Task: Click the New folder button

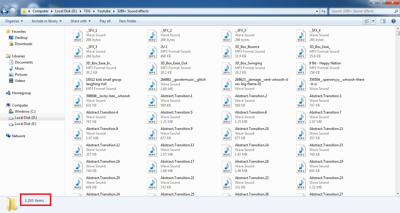Action: tap(128, 21)
